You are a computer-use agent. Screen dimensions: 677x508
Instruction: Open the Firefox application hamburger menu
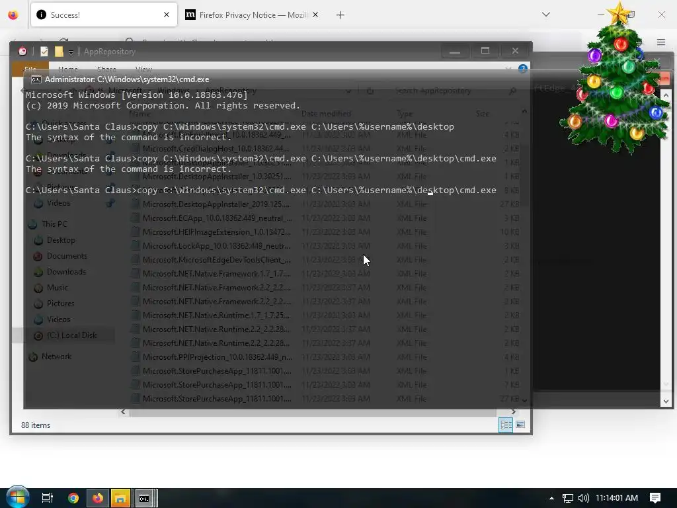(661, 42)
